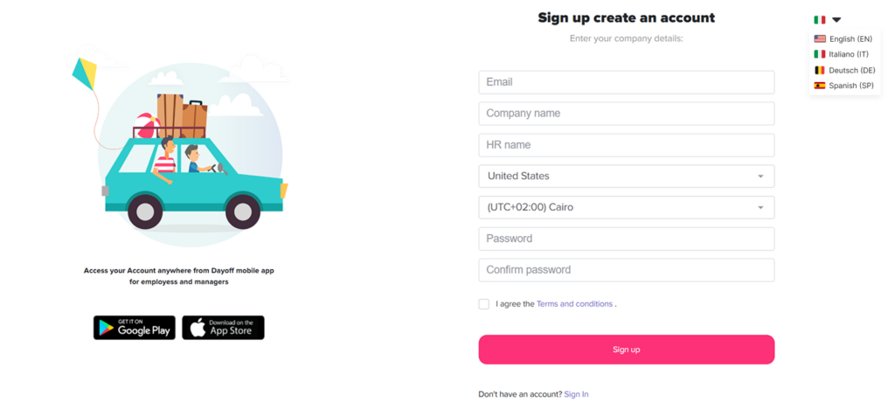Open the United States country dropdown
Screen dimensions: 895x402
tap(626, 177)
